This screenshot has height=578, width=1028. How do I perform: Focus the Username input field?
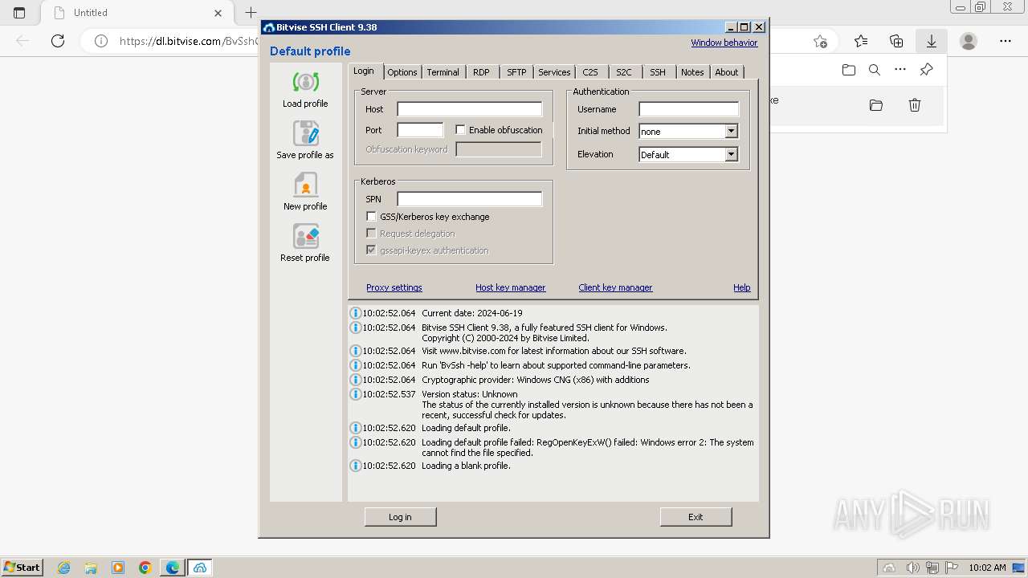689,109
